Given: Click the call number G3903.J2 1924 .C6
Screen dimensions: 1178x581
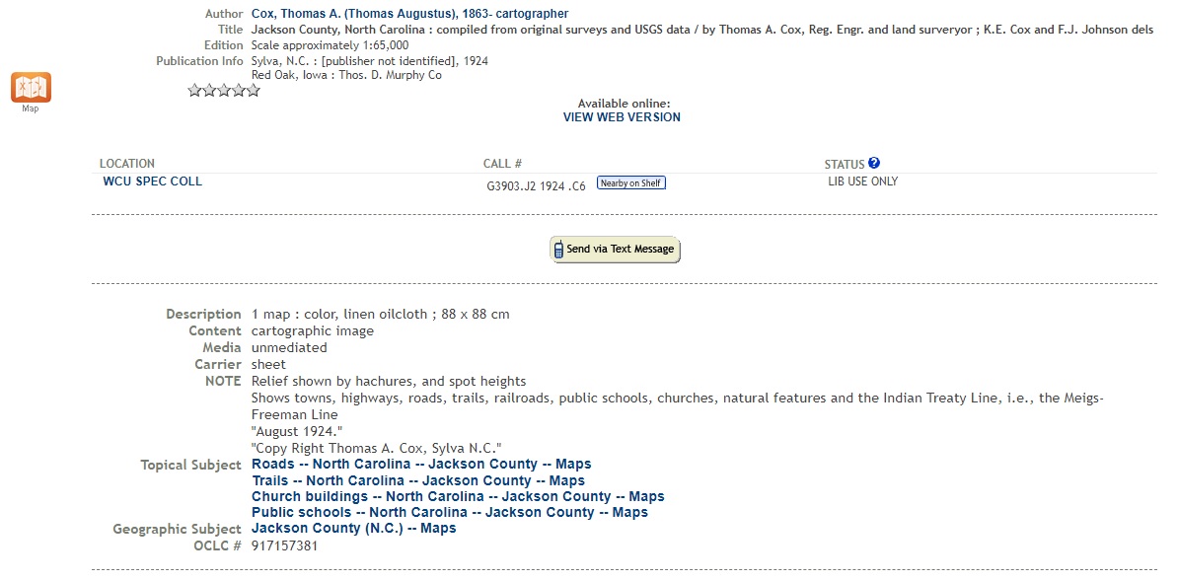Looking at the screenshot, I should pyautogui.click(x=536, y=185).
